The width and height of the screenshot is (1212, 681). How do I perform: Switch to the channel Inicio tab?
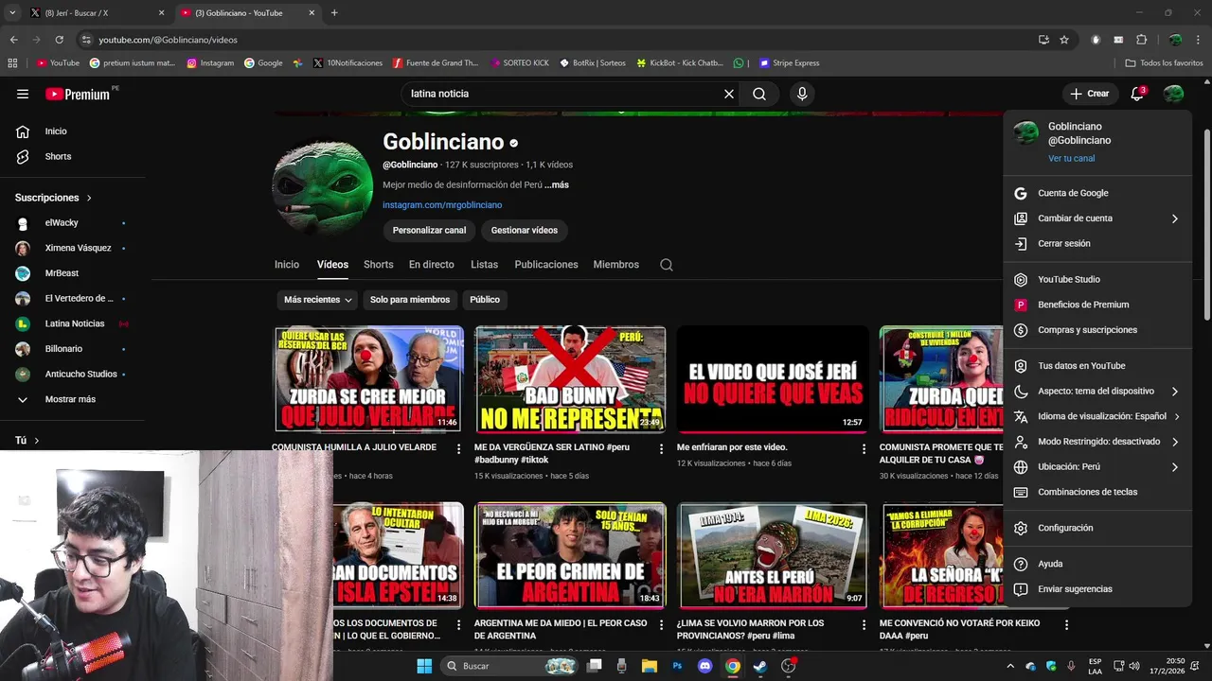click(287, 265)
